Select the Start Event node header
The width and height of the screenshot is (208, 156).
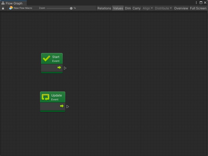(56, 59)
